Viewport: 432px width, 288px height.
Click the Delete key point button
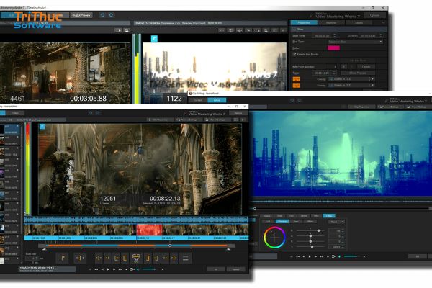pyautogui.click(x=366, y=67)
